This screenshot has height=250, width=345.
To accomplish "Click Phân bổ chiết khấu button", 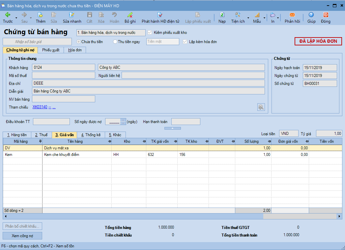I will 22,226.
